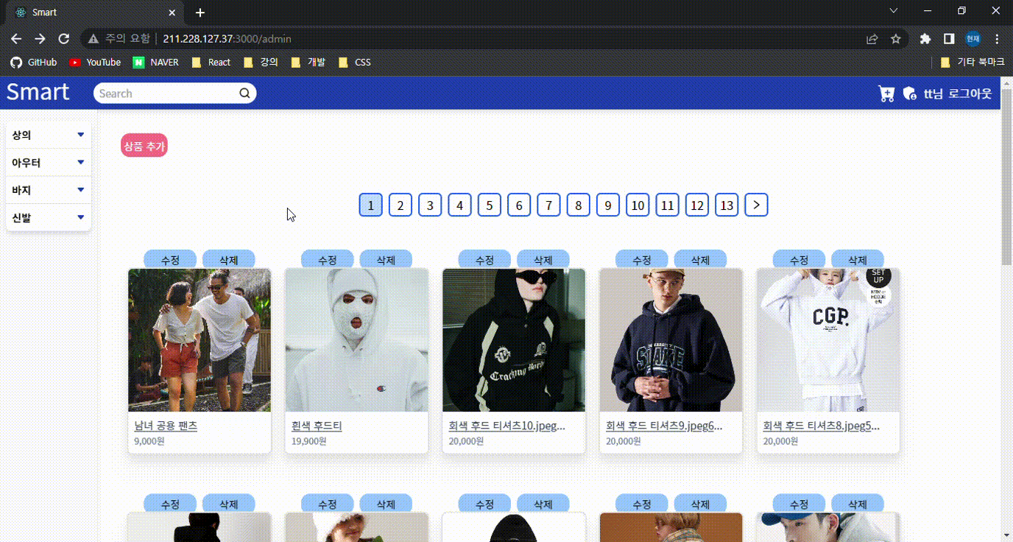Open the 개발 bookmark folder
Viewport: 1013px width, 542px height.
click(308, 63)
